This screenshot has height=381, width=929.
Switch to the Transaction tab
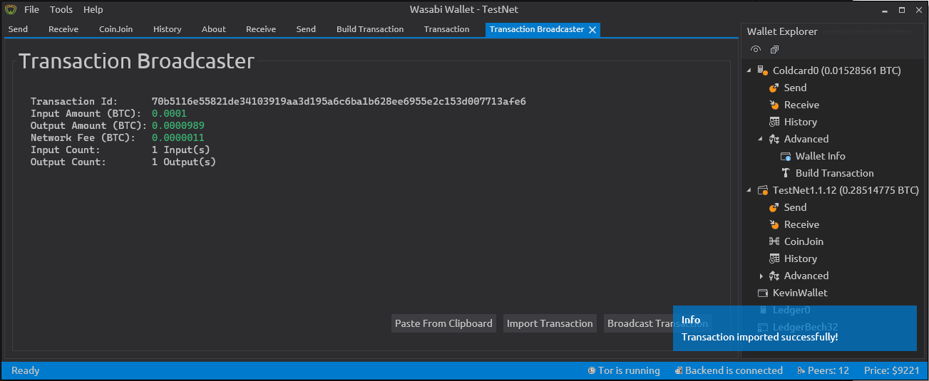[447, 29]
